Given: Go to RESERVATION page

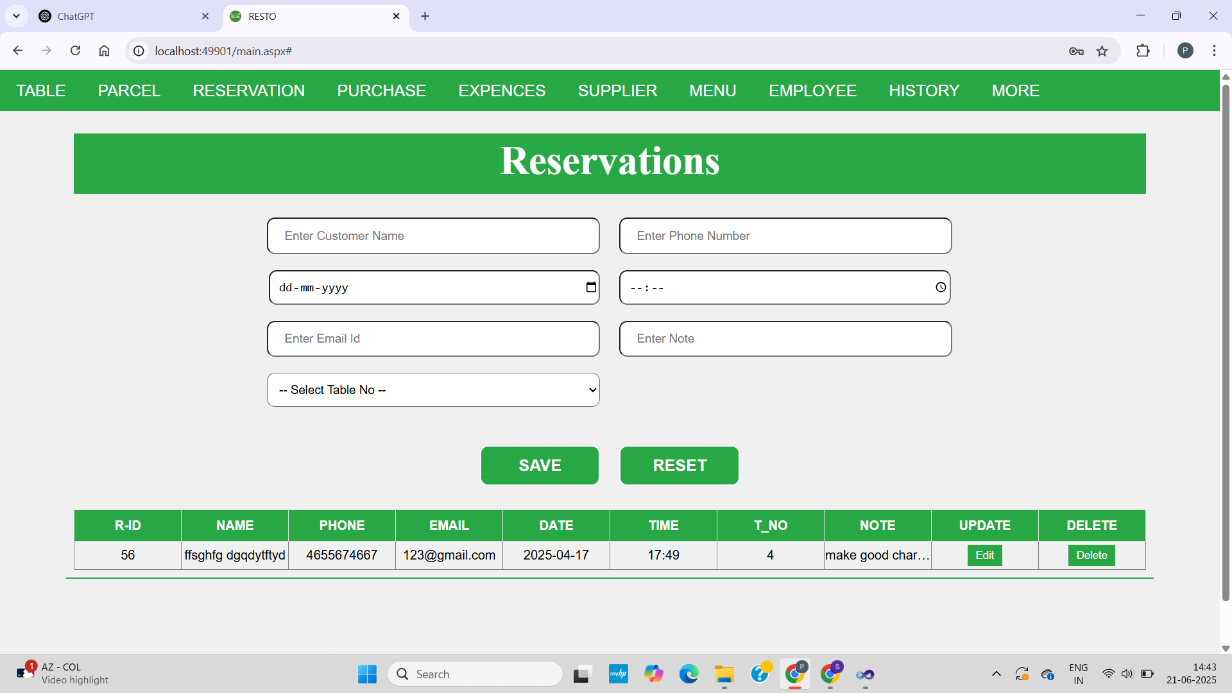Looking at the screenshot, I should 249,90.
